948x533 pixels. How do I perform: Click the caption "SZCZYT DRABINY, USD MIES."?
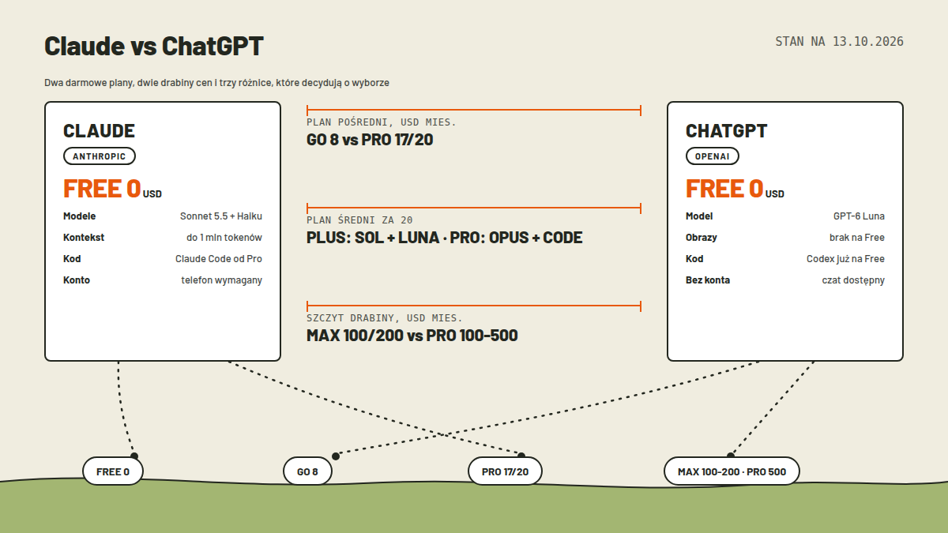point(385,318)
